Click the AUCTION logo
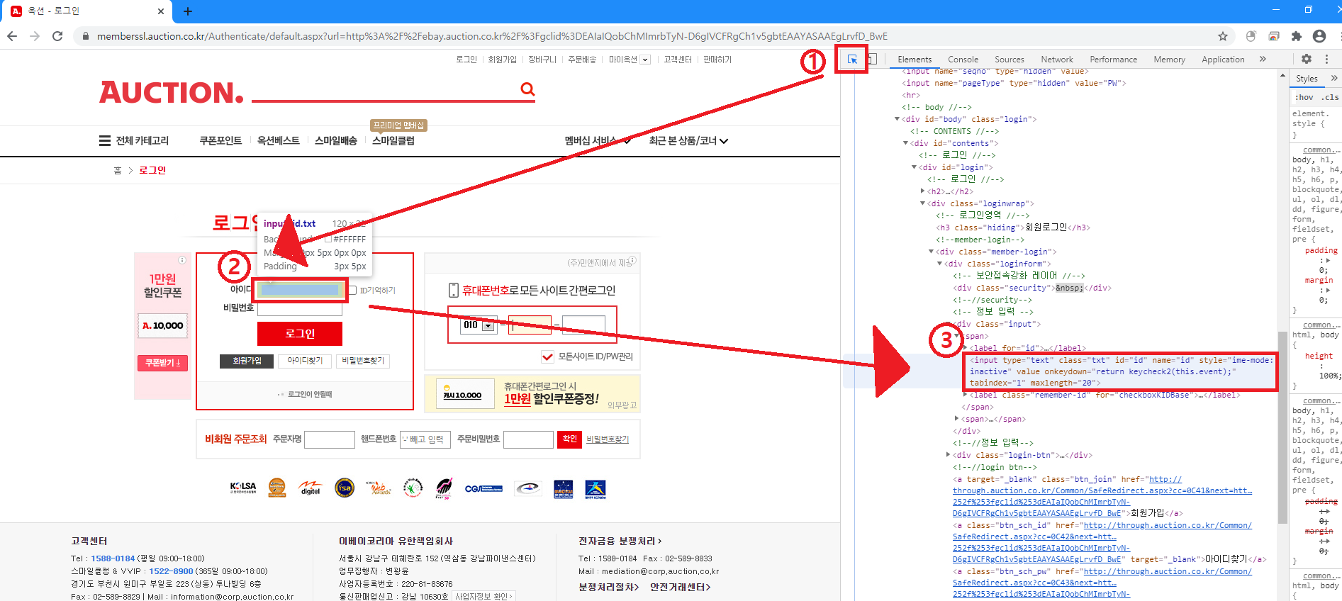The width and height of the screenshot is (1342, 601). point(172,92)
